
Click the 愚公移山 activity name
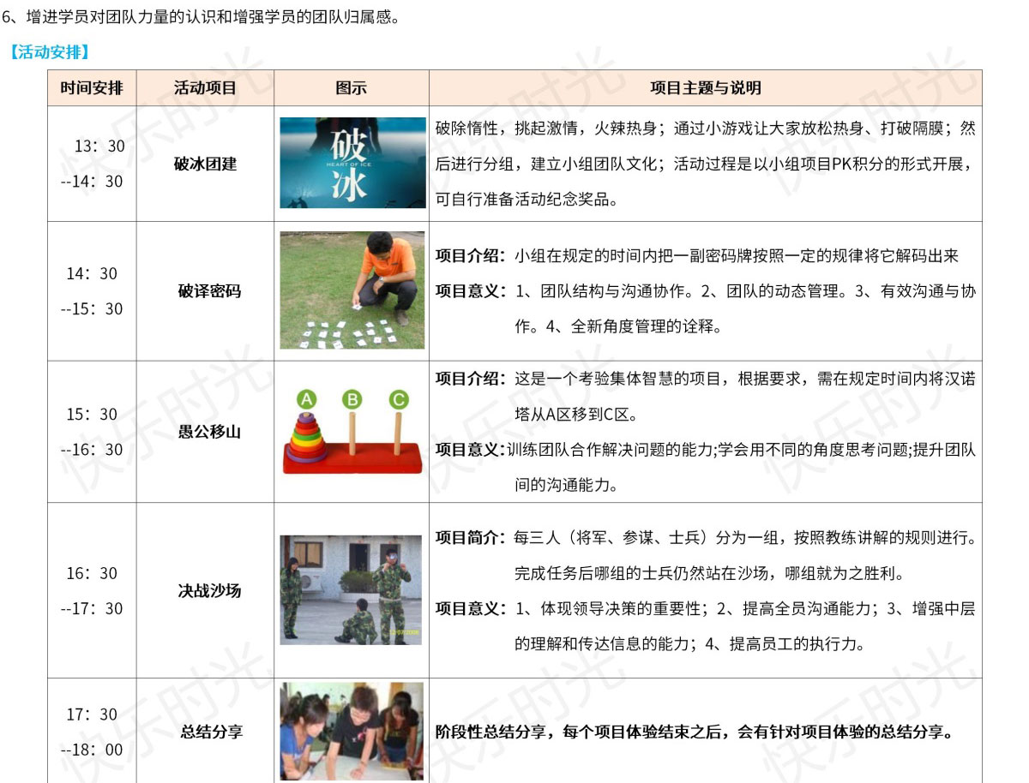[209, 432]
